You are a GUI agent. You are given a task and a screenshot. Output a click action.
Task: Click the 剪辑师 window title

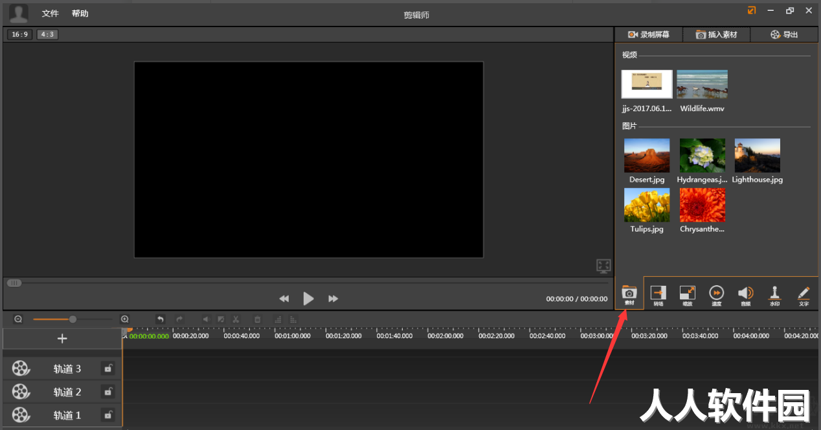416,14
